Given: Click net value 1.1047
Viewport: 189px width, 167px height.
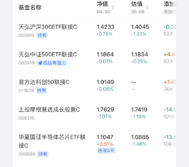Looking at the screenshot, I should click(105, 137).
